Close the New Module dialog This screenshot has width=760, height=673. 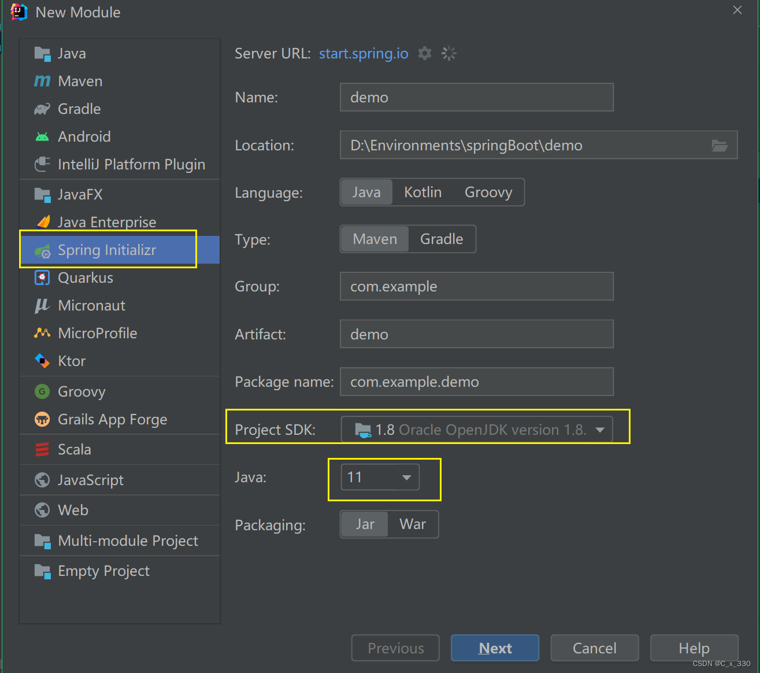click(737, 10)
